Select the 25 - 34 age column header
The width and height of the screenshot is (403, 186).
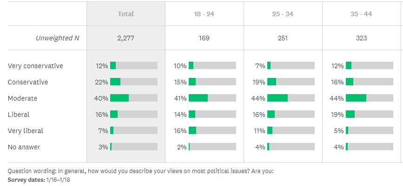283,14
